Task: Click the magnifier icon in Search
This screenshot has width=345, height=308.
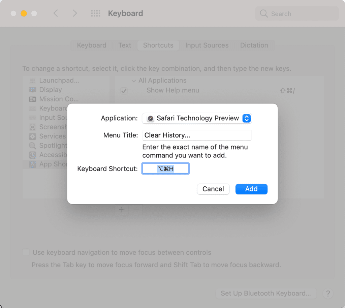Action: [x=263, y=13]
